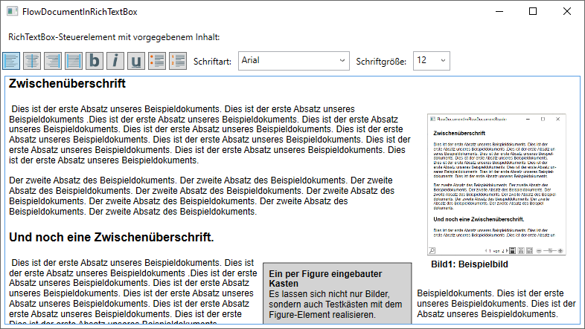This screenshot has width=585, height=329.
Task: Minimize the FlowDocumentInRichTextBox window
Action: click(499, 12)
